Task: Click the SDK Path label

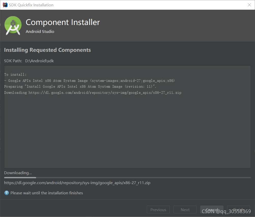Action: pyautogui.click(x=13, y=61)
